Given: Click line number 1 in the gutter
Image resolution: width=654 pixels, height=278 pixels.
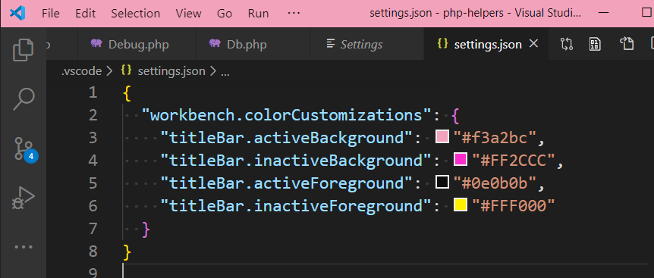Looking at the screenshot, I should (93, 92).
